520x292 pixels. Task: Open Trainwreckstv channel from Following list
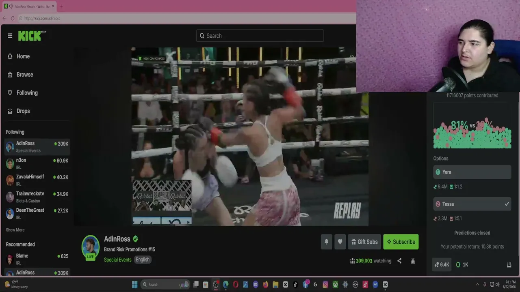(x=37, y=197)
